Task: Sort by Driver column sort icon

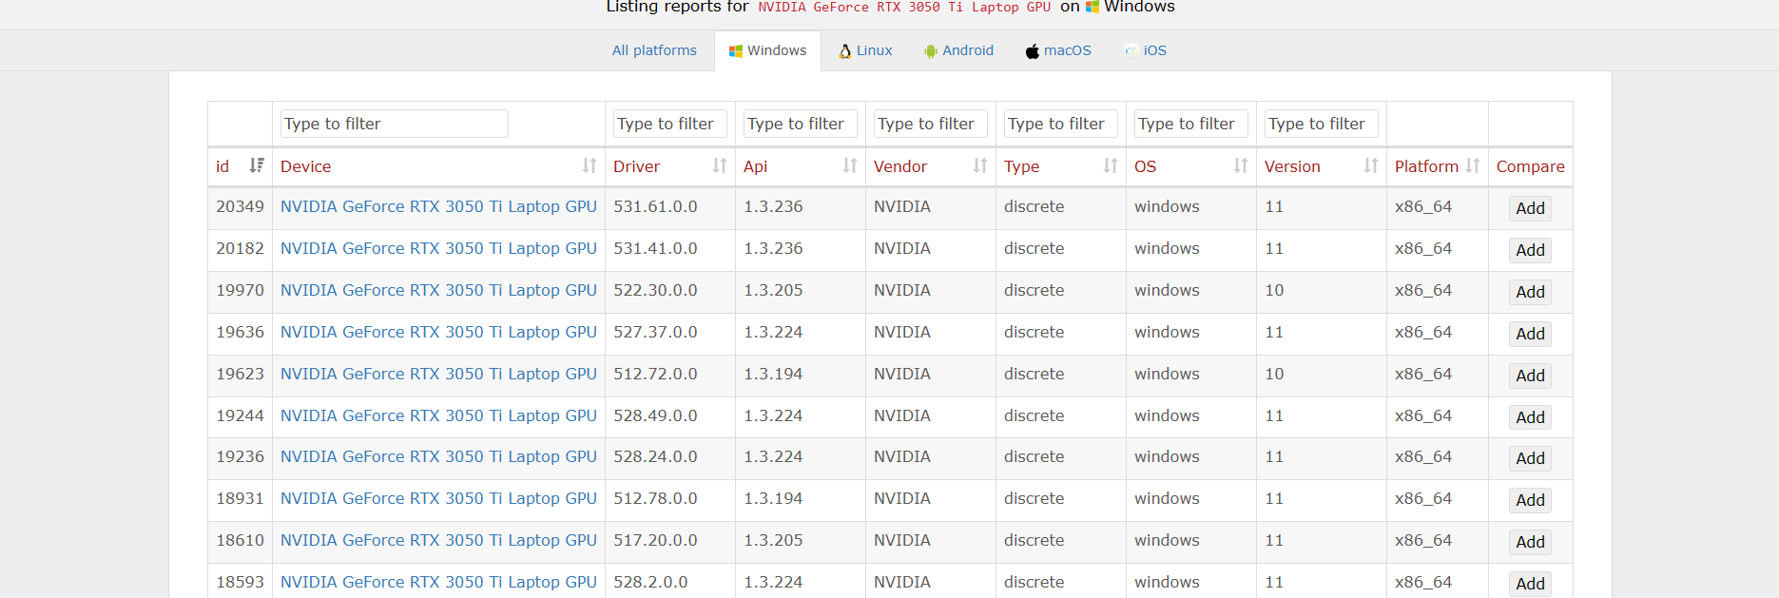Action: coord(720,165)
